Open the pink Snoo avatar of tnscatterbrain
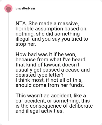This screenshot has width=102, height=125. [x=8, y=8]
